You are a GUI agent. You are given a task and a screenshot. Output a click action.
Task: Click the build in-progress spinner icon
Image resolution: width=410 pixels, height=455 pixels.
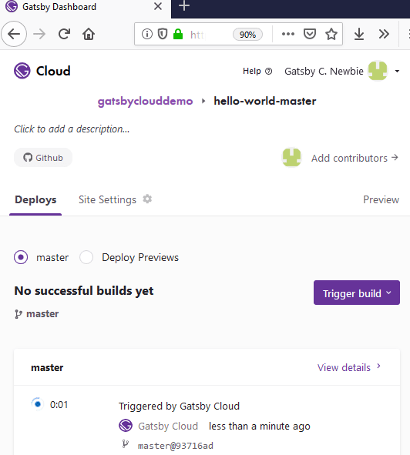(38, 404)
